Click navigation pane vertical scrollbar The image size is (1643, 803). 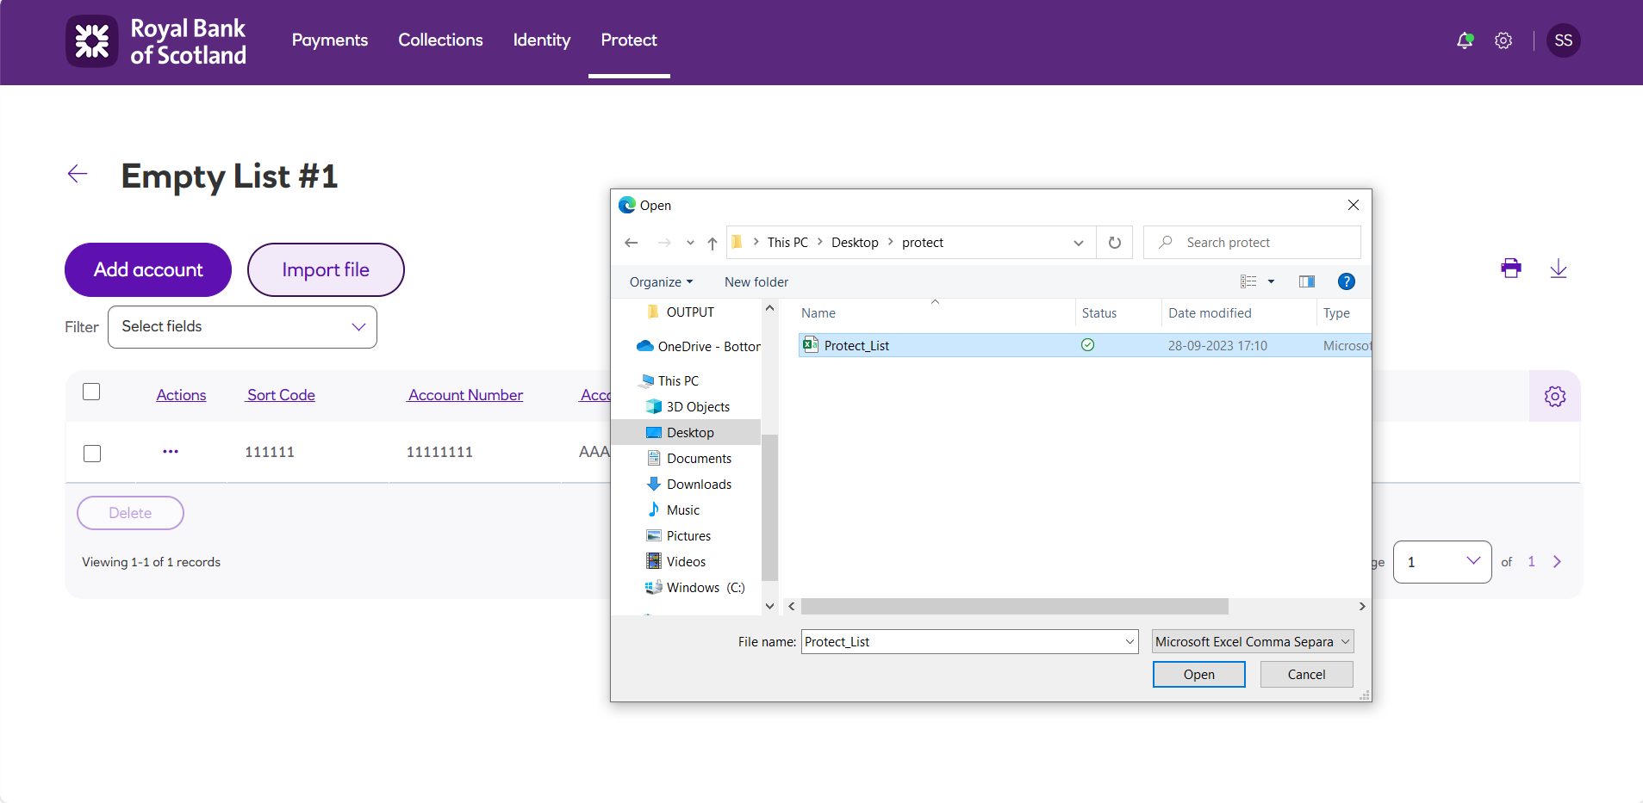click(769, 508)
